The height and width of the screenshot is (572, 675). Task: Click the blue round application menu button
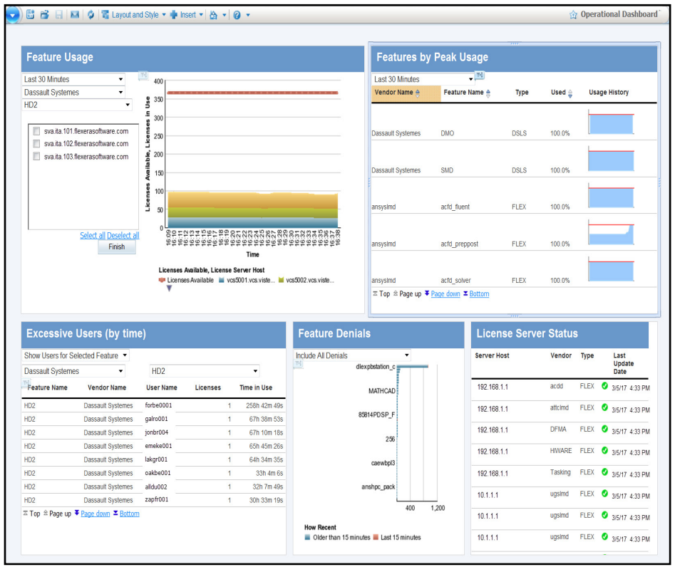coord(14,14)
